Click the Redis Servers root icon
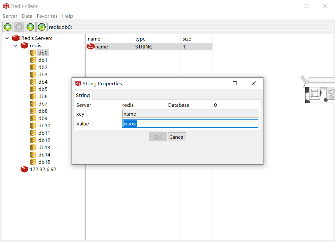 click(x=16, y=38)
